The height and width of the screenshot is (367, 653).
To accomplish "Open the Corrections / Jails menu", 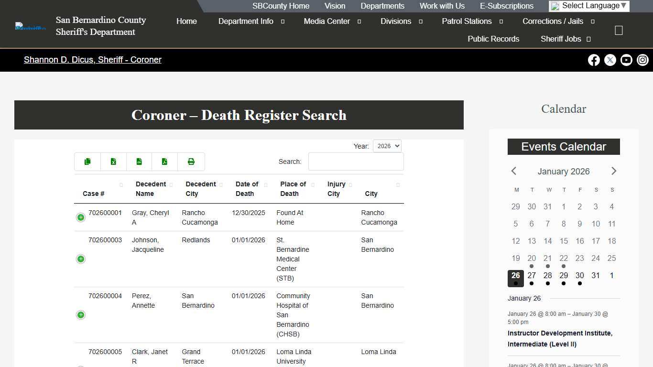I will tap(553, 21).
